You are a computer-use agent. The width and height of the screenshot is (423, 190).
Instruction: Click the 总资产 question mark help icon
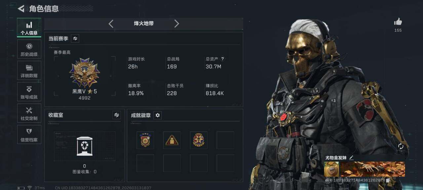[222, 59]
